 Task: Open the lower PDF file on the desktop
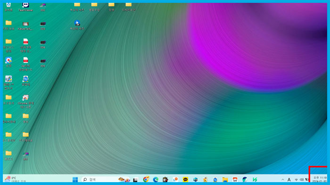[x=25, y=64]
